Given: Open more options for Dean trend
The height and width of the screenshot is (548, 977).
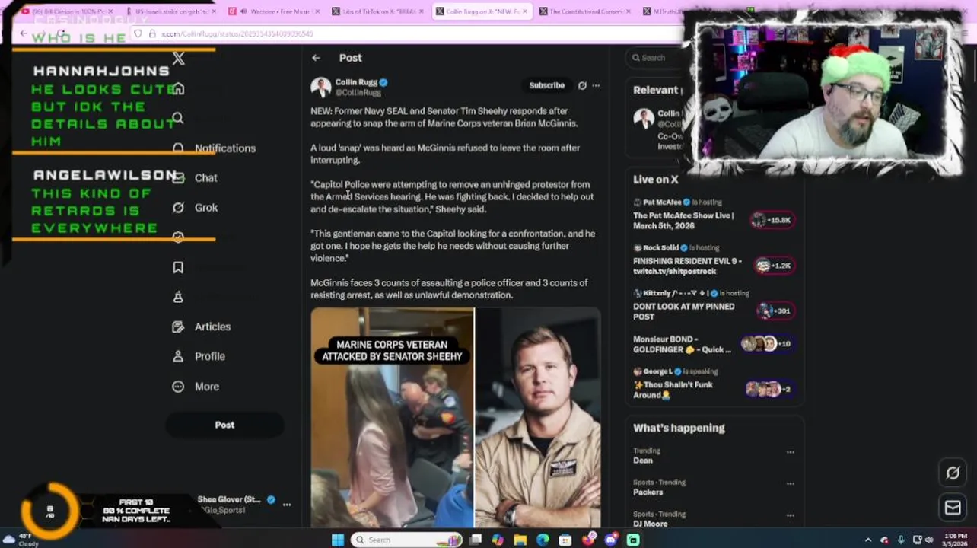Looking at the screenshot, I should 790,452.
